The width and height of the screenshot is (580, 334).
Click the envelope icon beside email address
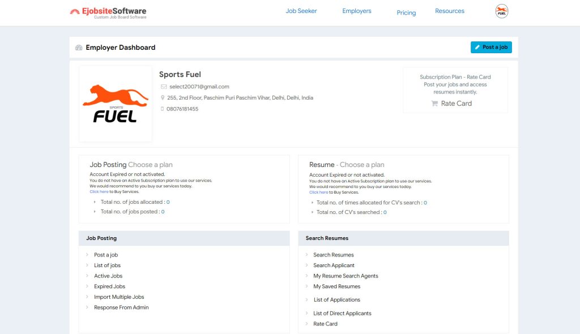164,87
